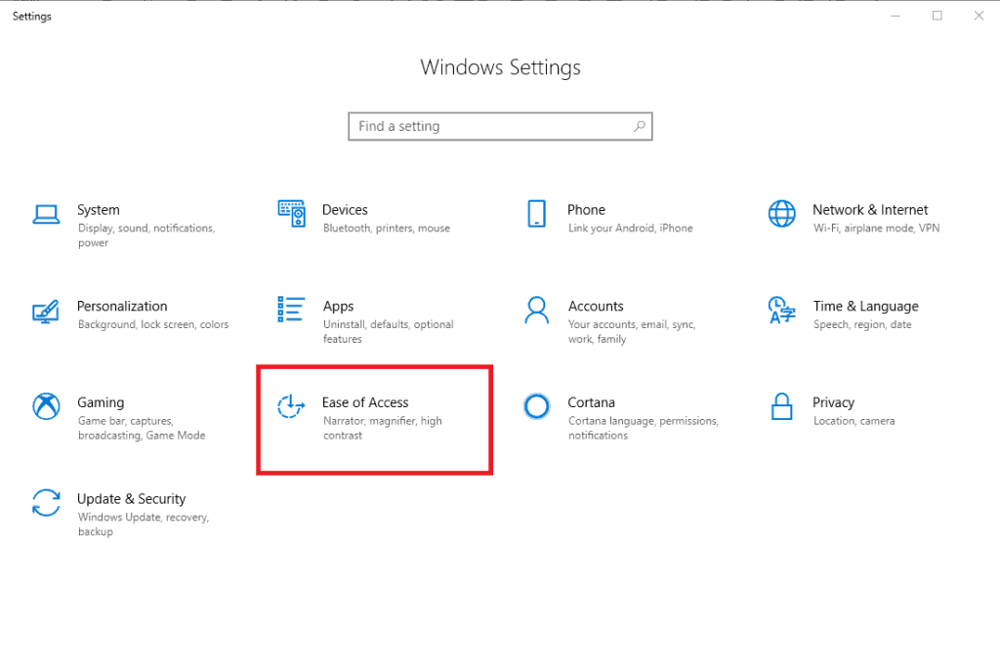Select the Personalization title
This screenshot has height=669, width=1000.
click(122, 306)
